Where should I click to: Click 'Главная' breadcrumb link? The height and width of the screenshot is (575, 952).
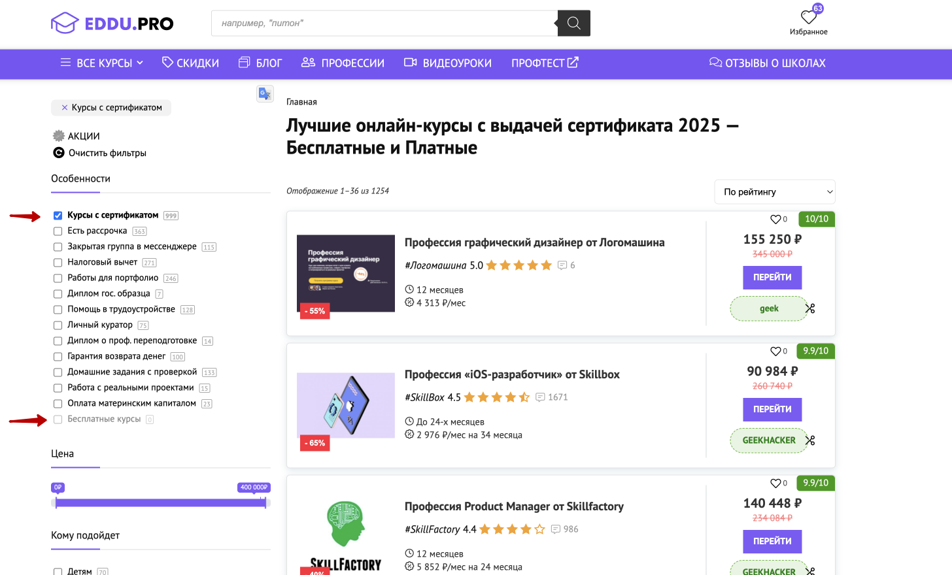click(x=301, y=102)
